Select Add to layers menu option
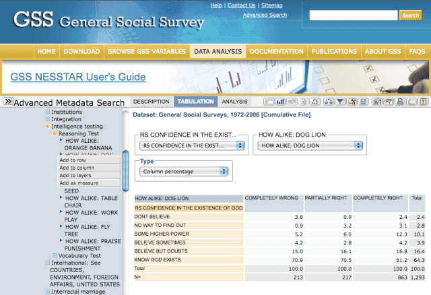Screen dimensions: 431x295 click(x=89, y=175)
